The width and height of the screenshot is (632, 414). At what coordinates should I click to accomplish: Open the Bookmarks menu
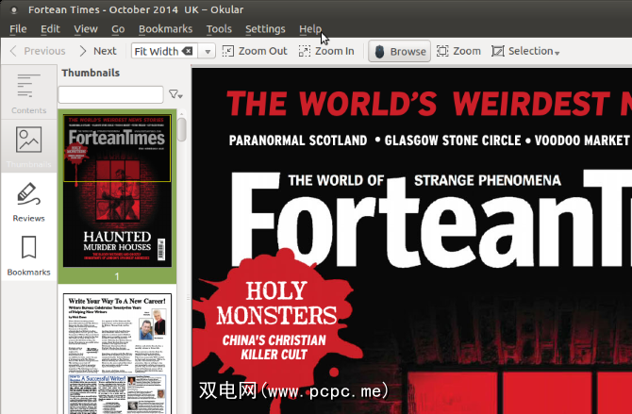[166, 29]
